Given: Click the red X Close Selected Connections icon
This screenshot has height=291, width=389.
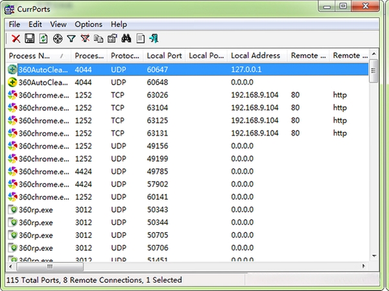Looking at the screenshot, I should click(16, 39).
